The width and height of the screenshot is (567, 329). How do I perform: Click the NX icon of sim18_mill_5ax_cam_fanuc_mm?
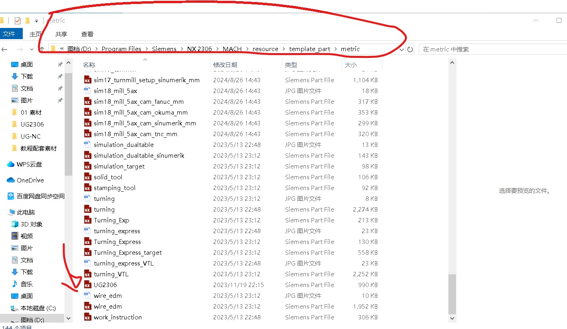87,101
